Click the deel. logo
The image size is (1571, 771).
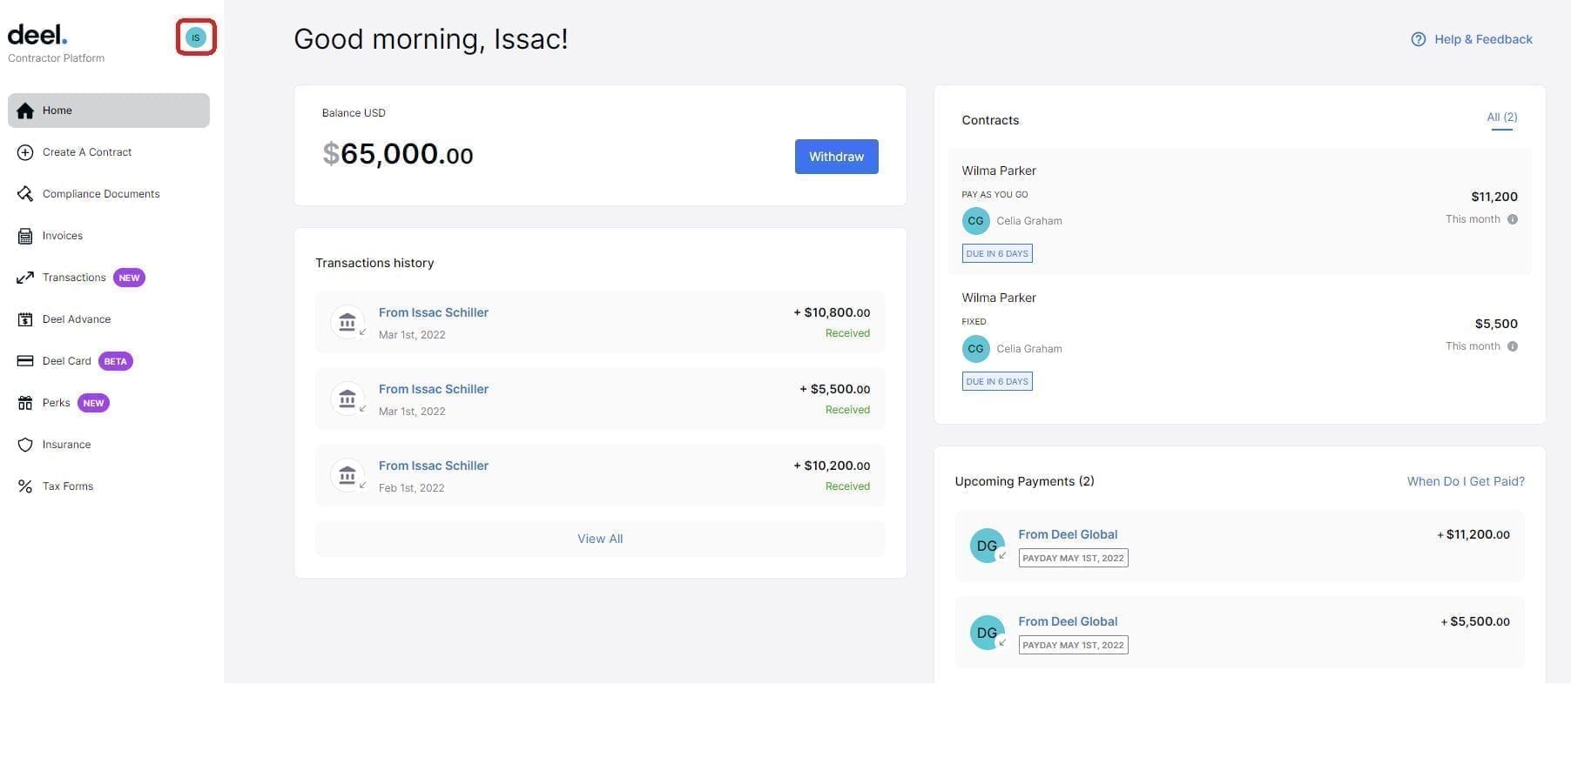point(37,35)
